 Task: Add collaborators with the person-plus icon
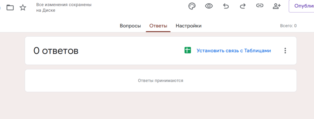[277, 6]
